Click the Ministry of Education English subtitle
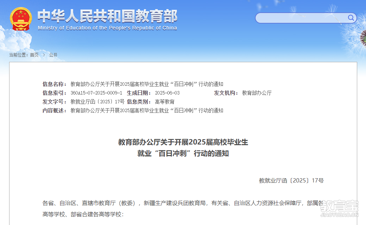The height and width of the screenshot is (225, 366). [107, 28]
